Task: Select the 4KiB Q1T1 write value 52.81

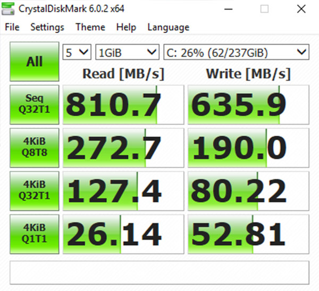Action: click(248, 234)
